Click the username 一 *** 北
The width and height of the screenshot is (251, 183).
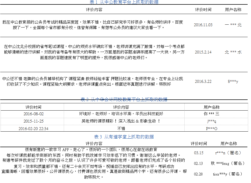(x=233, y=25)
